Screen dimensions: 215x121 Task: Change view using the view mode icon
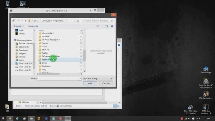tap(98, 26)
